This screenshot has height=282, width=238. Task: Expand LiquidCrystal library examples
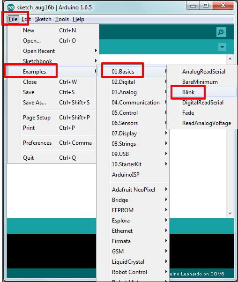pos(133,262)
